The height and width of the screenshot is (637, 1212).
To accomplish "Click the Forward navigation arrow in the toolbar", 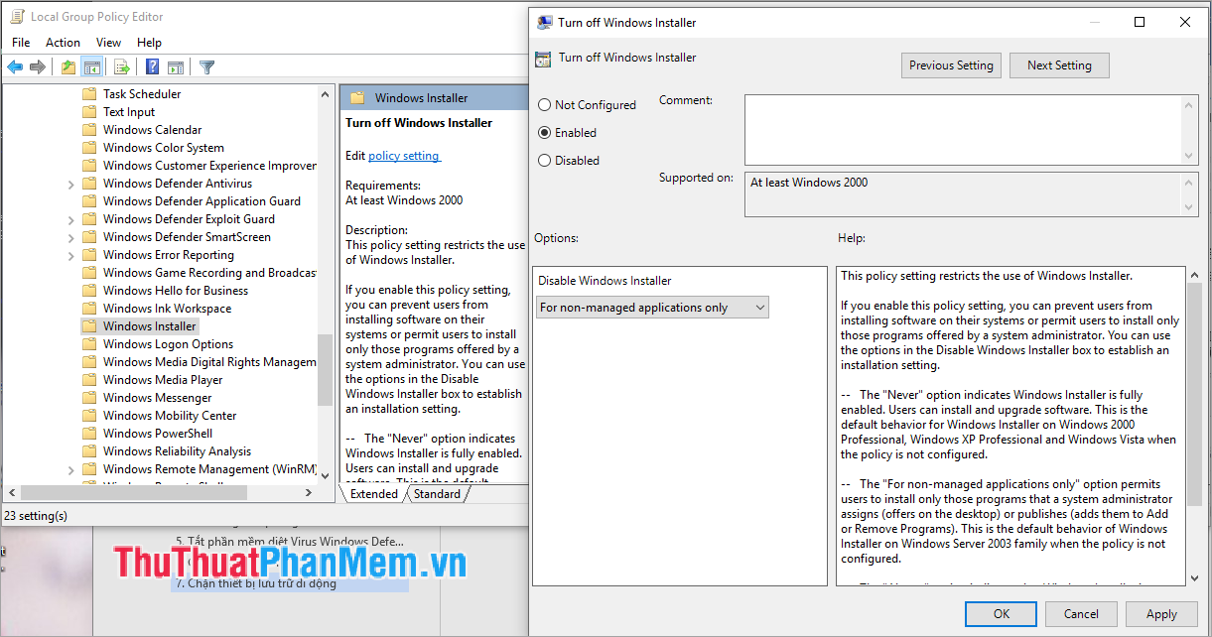I will tap(37, 66).
